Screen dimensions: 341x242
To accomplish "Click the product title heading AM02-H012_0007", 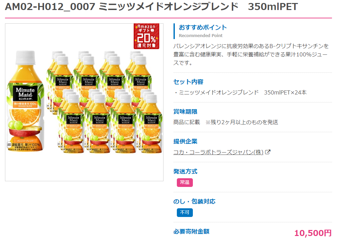I will pyautogui.click(x=151, y=7).
